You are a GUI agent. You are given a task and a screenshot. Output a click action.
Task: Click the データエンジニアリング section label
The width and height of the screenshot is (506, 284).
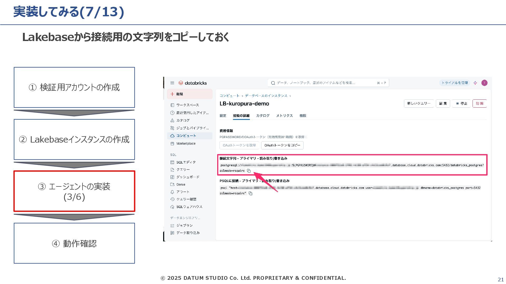(185, 218)
